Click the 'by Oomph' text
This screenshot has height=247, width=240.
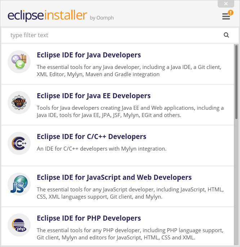tap(102, 18)
